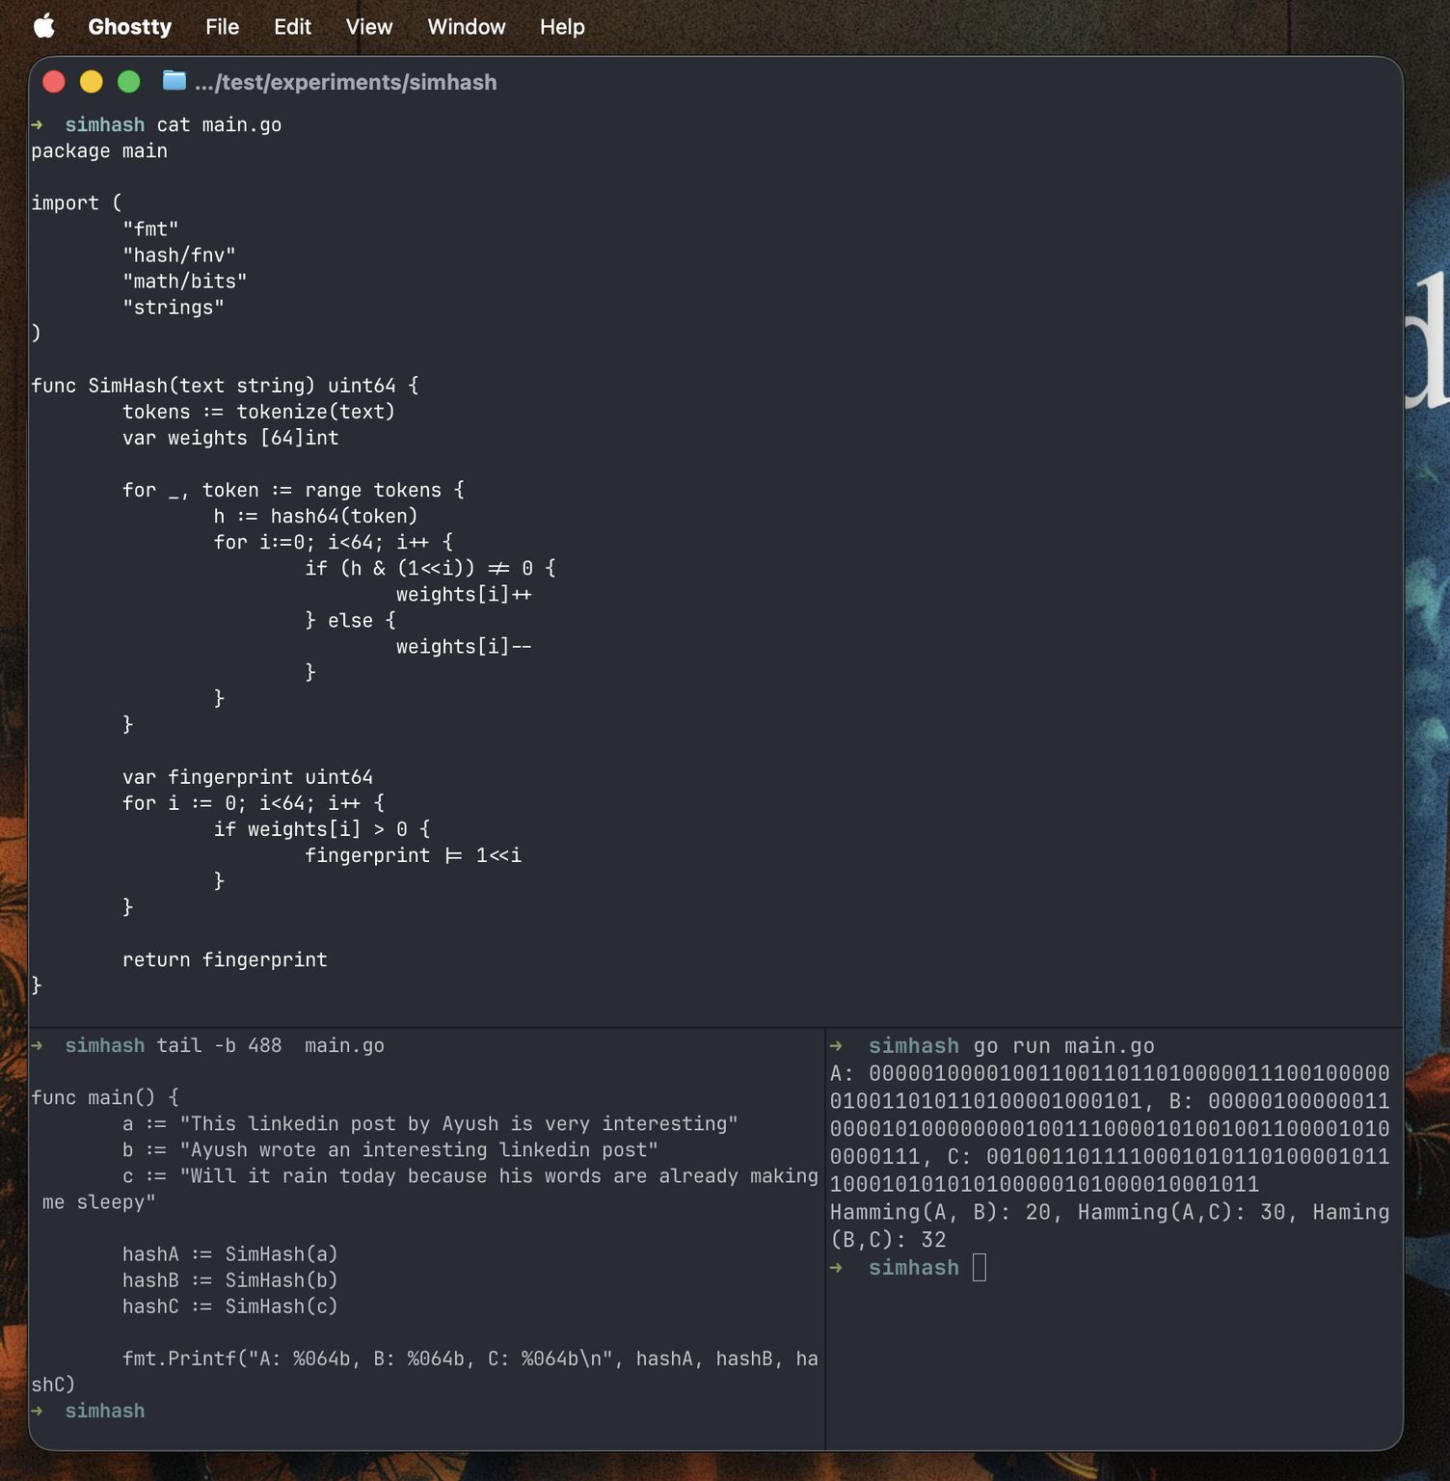This screenshot has height=1481, width=1450.
Task: Click the .../test/experiments/simhash window title
Action: tap(345, 82)
